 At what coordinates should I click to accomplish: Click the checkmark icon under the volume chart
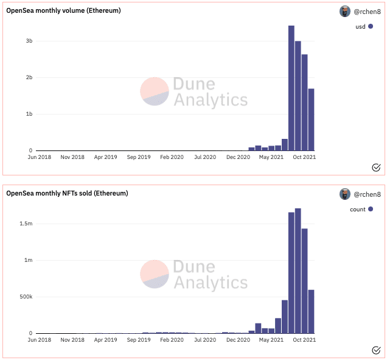[x=375, y=168]
